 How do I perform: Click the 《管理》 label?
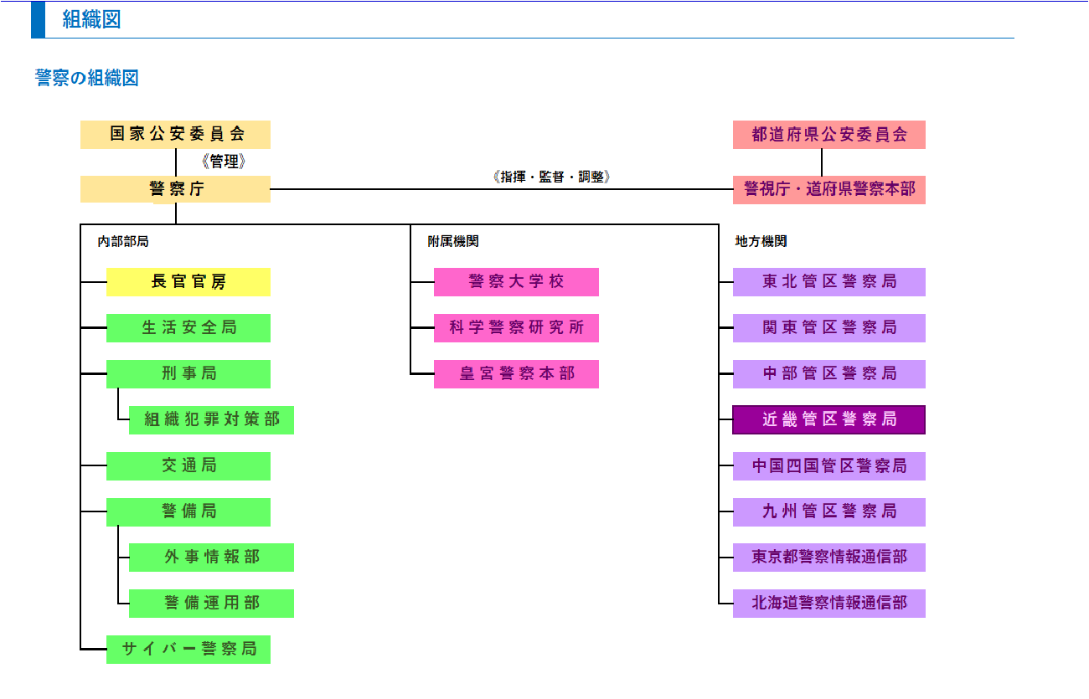224,162
